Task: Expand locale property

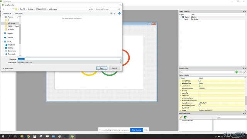Action: (180, 110)
